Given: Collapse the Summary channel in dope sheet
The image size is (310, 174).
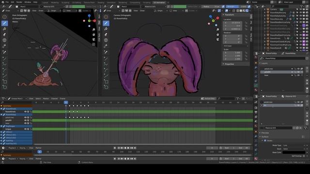Looking at the screenshot, I should pos(2,106).
